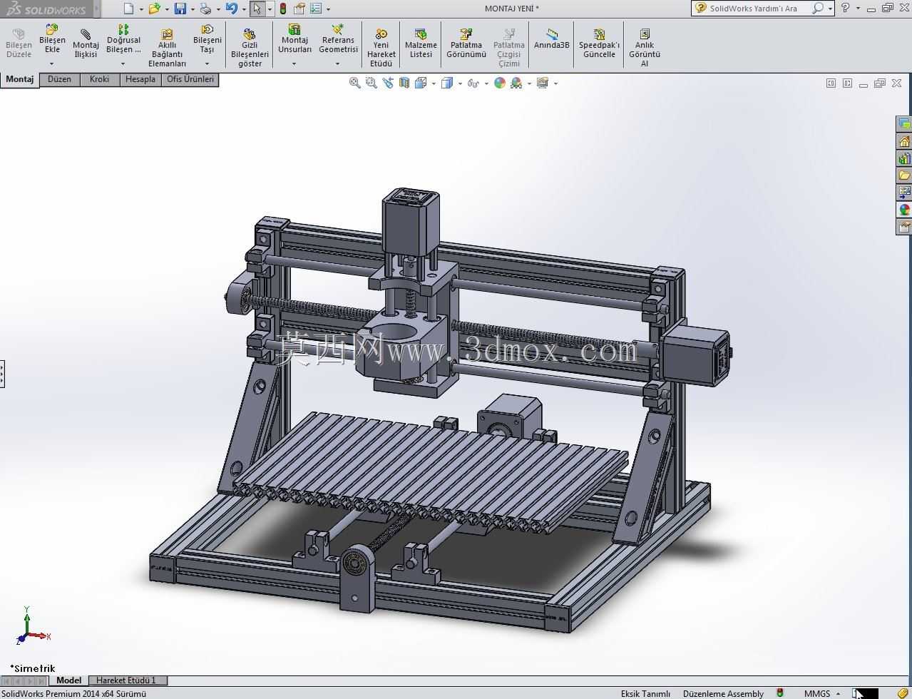
Task: Click Zoom to Fit magnifier icon
Action: (x=354, y=83)
